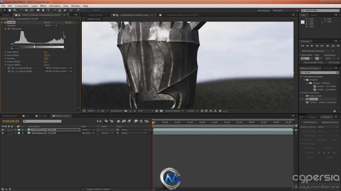Clear the Effects & Presets search field

point(337,72)
